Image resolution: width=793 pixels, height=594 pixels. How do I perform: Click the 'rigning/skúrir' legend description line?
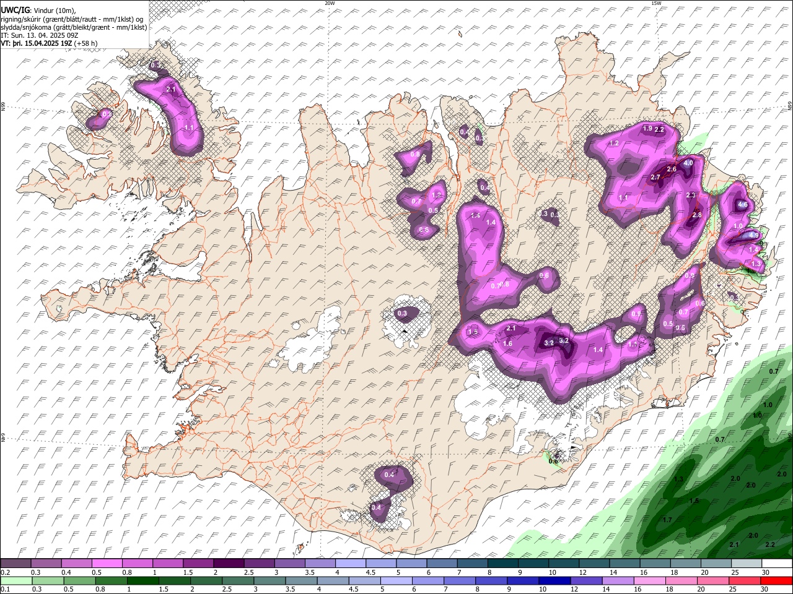(x=72, y=19)
